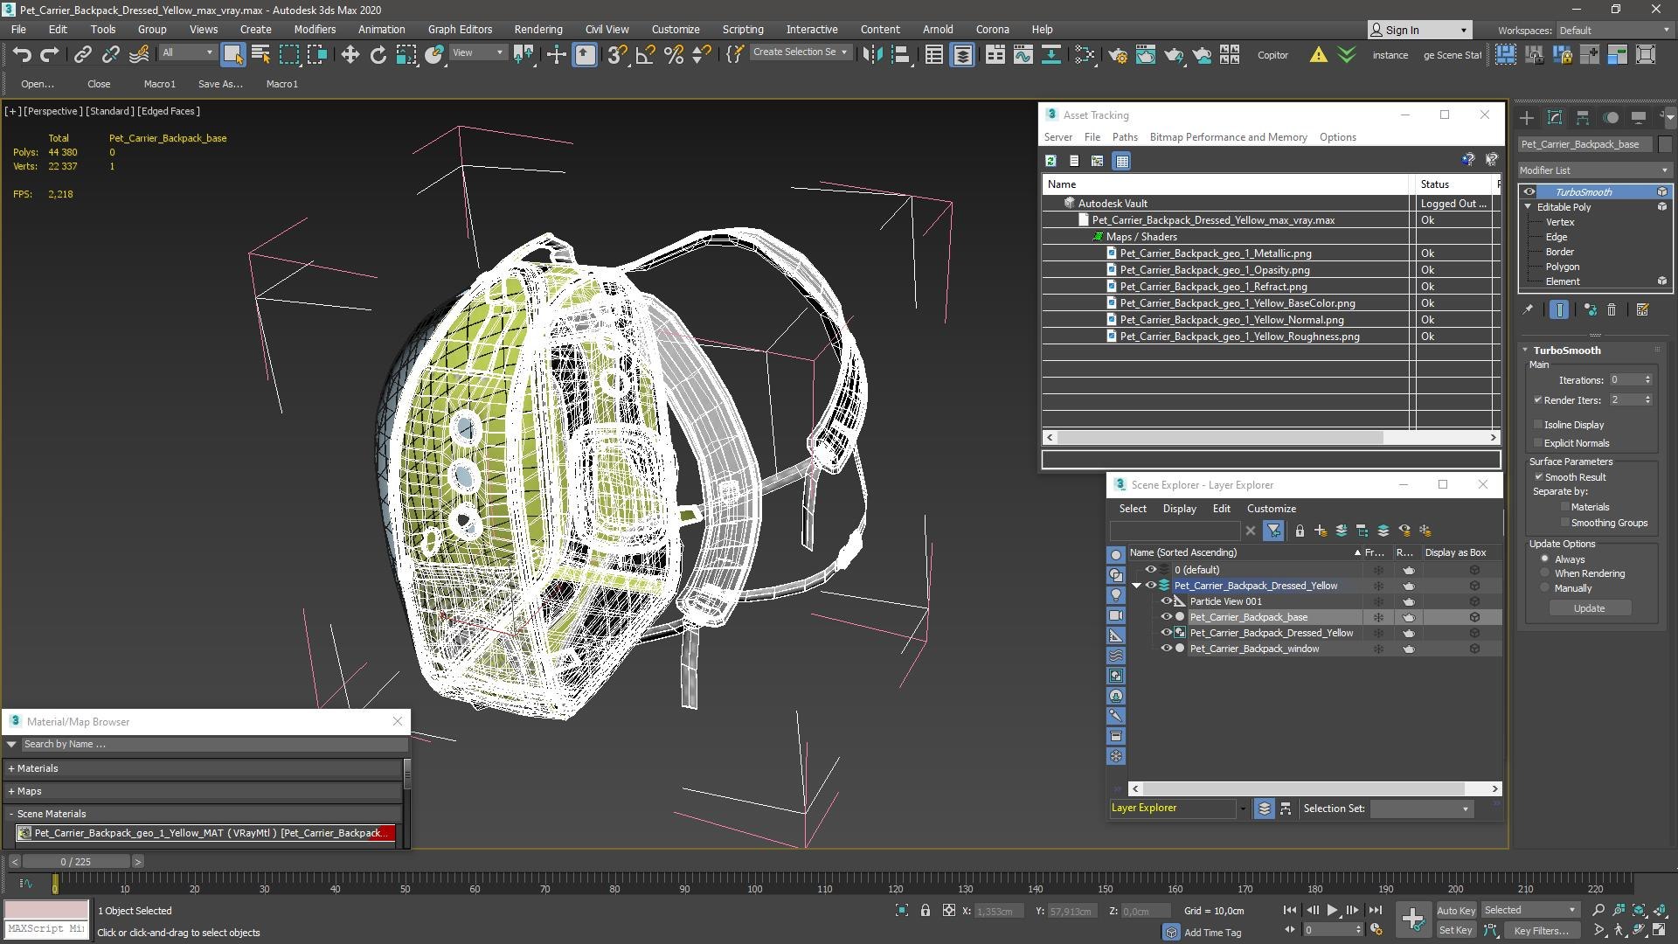1678x944 pixels.
Task: Open the Rendering menu
Action: [x=537, y=29]
